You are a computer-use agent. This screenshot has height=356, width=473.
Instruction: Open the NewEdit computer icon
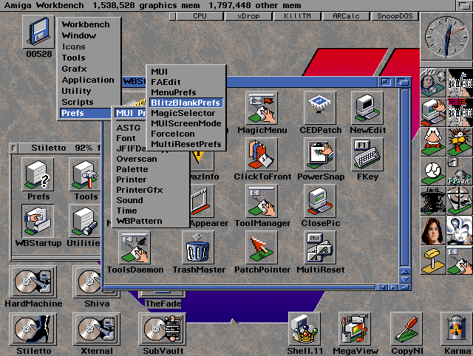[x=367, y=108]
